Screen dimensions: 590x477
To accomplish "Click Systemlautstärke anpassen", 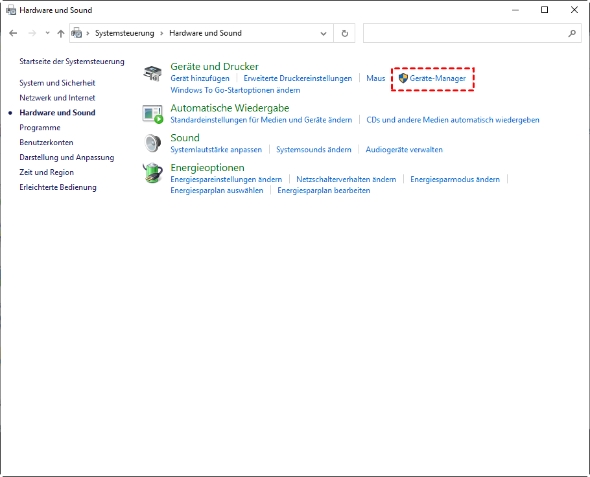I will point(216,150).
